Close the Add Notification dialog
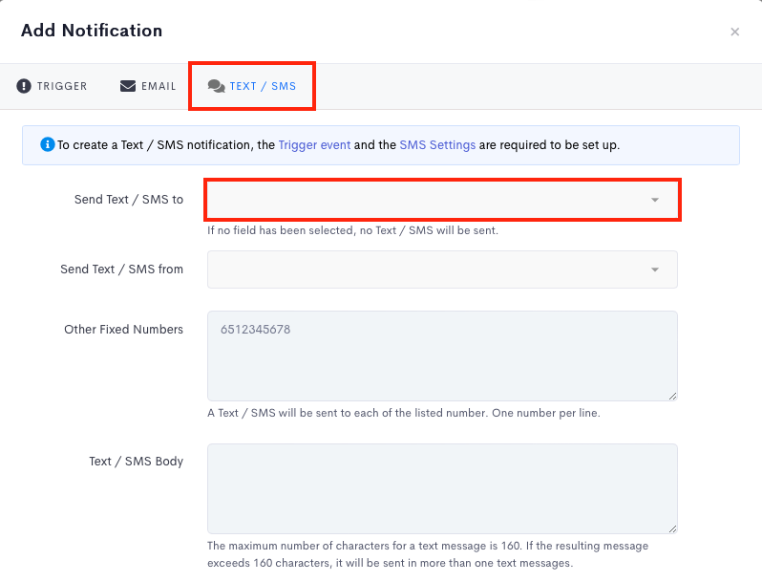This screenshot has height=582, width=762. (x=735, y=32)
